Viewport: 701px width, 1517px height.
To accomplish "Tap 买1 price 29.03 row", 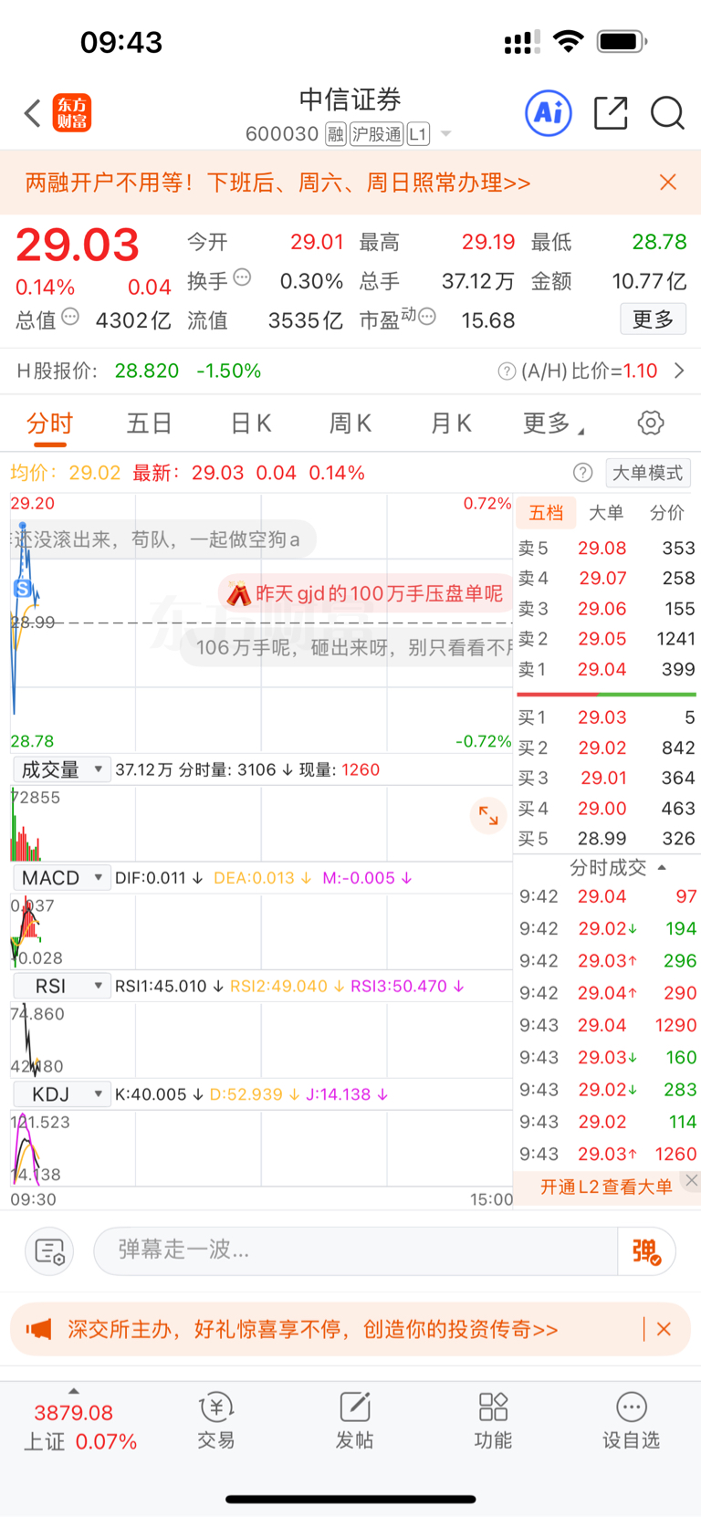I will point(607,717).
